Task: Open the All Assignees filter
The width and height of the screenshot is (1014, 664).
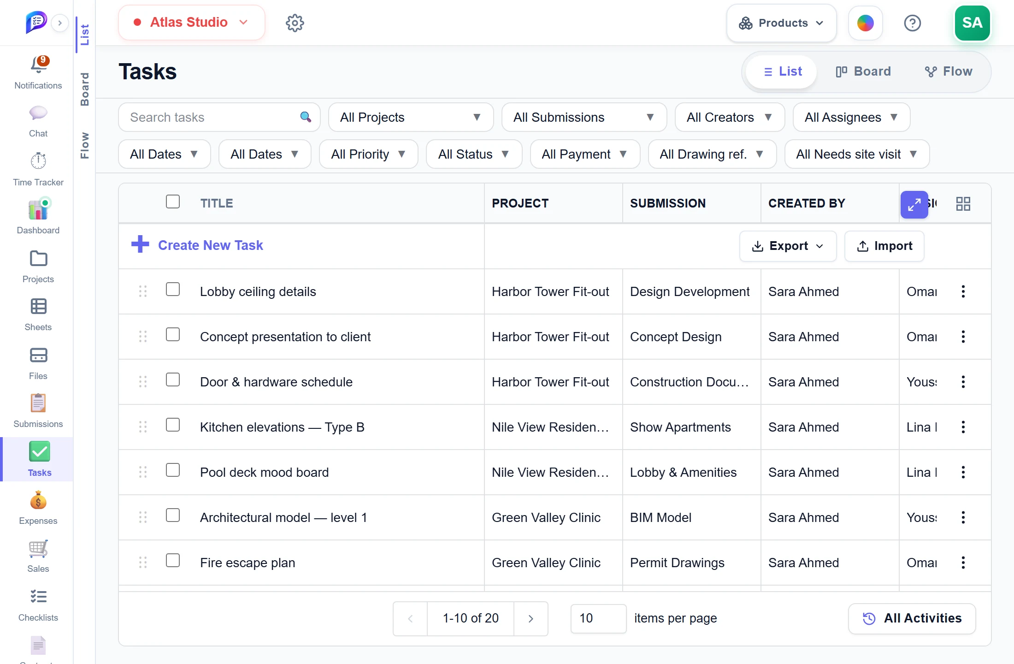Action: pos(851,117)
